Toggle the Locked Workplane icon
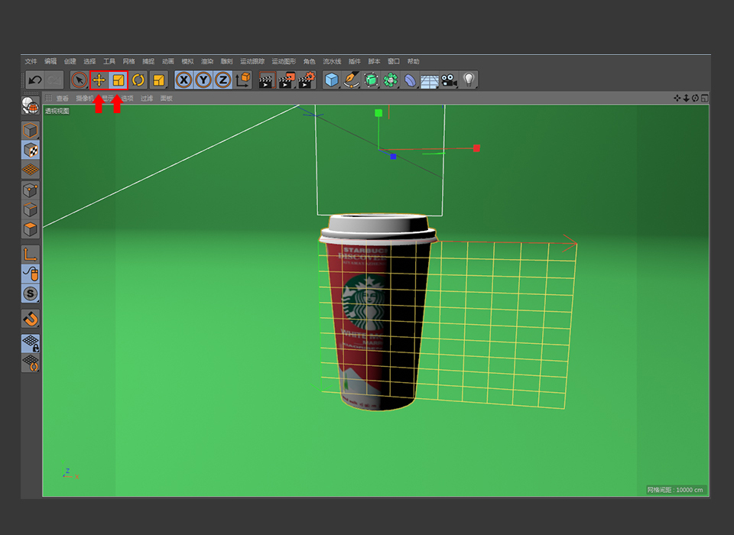 31,344
